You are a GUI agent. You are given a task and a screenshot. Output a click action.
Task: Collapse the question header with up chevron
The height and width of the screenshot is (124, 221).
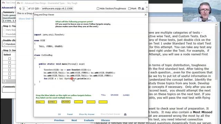(x=147, y=7)
